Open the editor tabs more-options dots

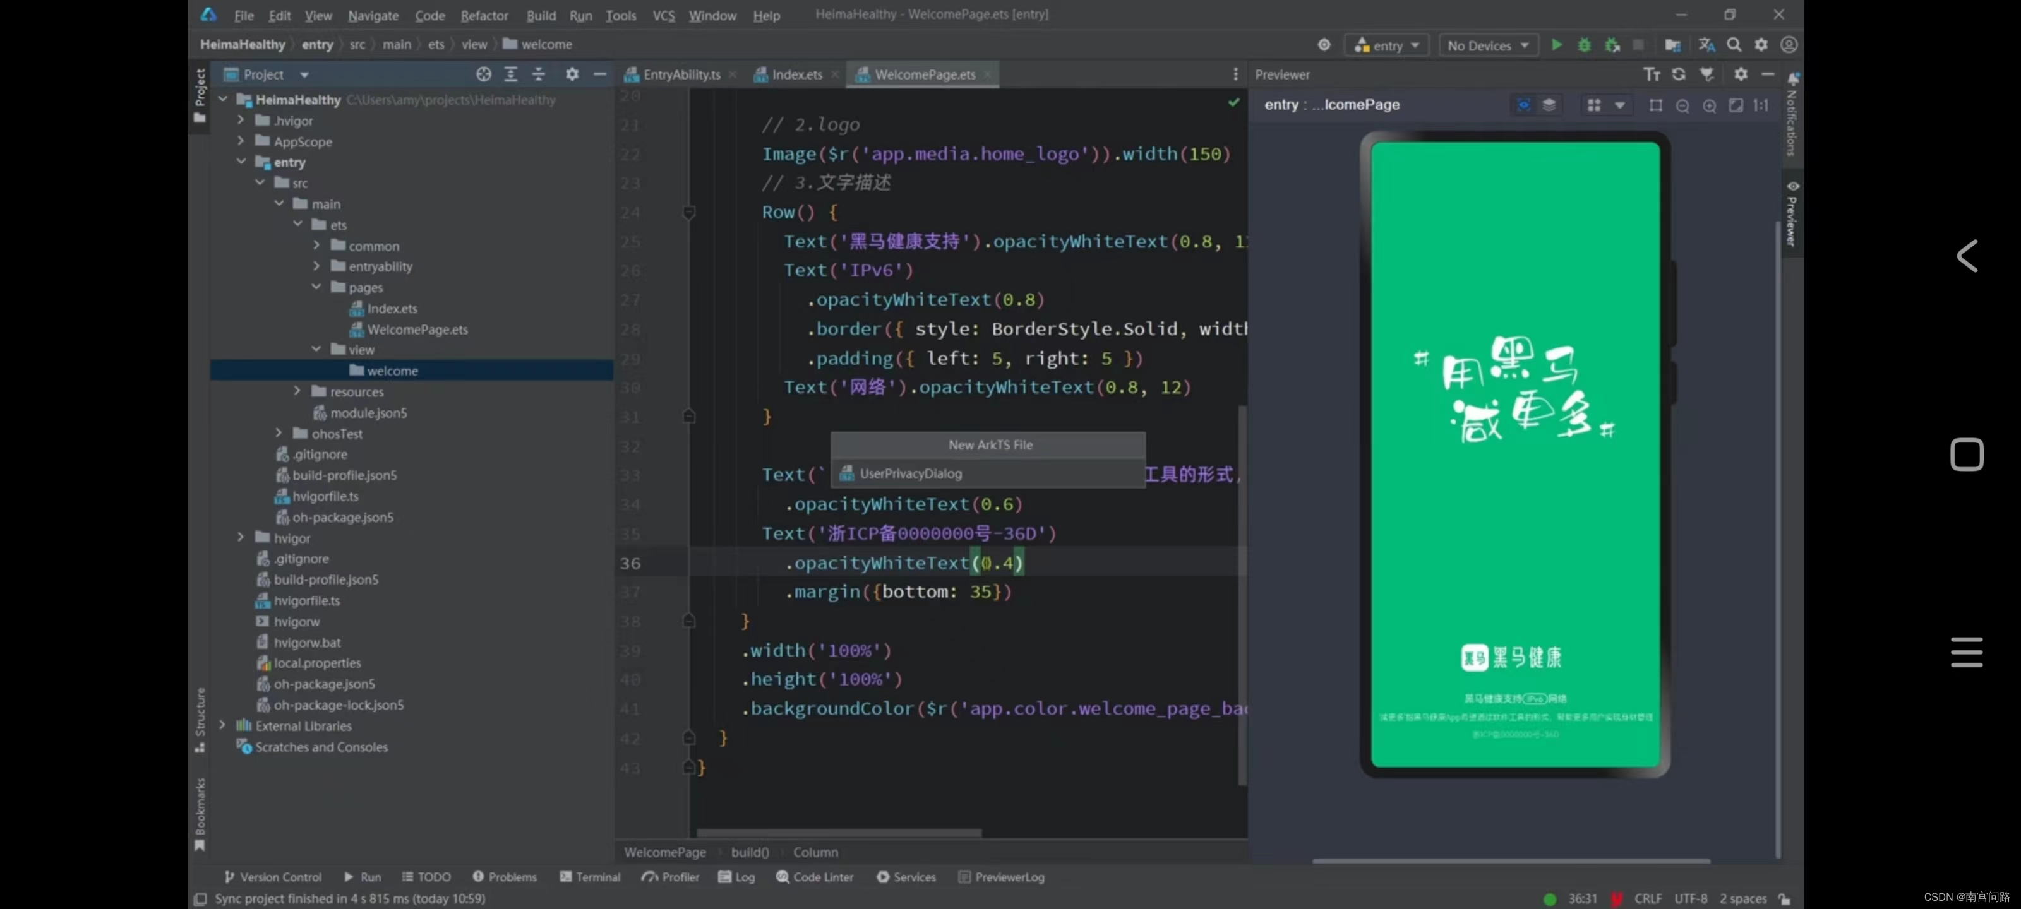(x=1236, y=74)
